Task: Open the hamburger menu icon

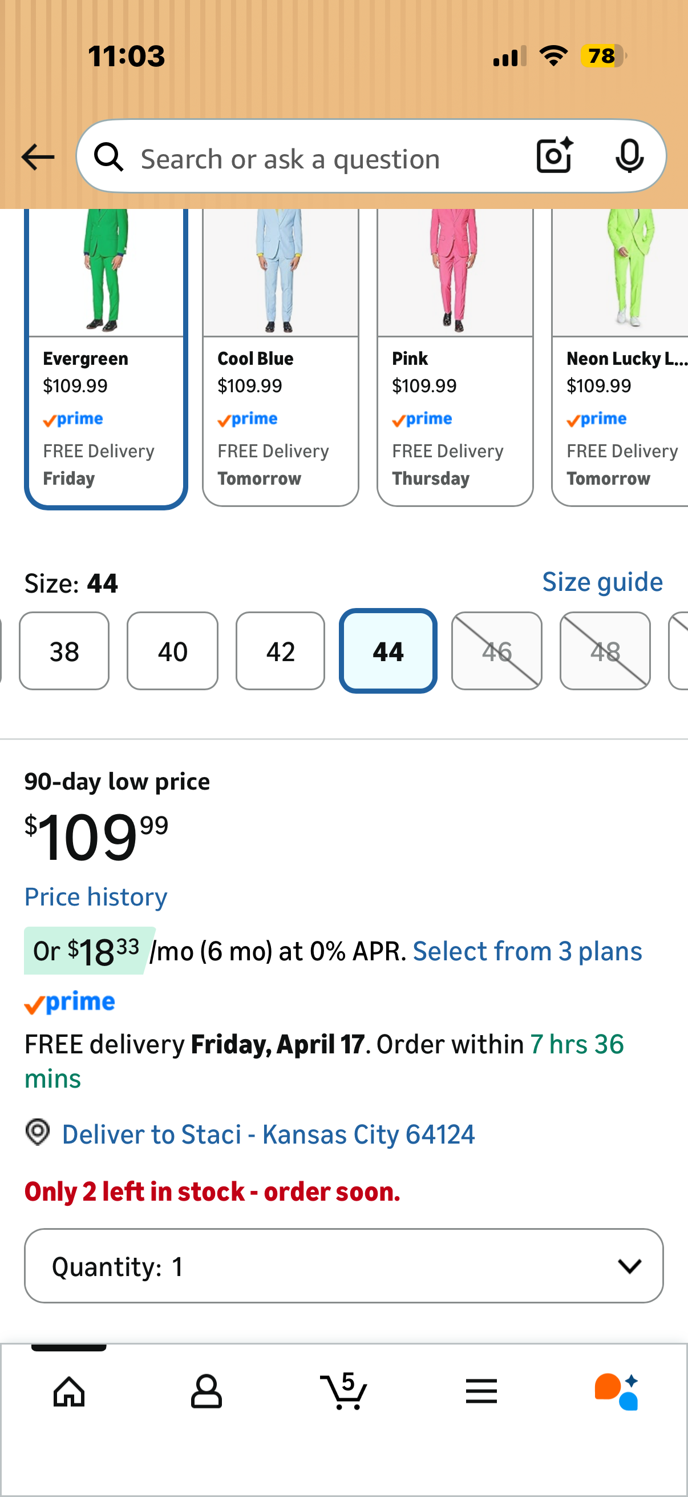Action: (x=481, y=1391)
